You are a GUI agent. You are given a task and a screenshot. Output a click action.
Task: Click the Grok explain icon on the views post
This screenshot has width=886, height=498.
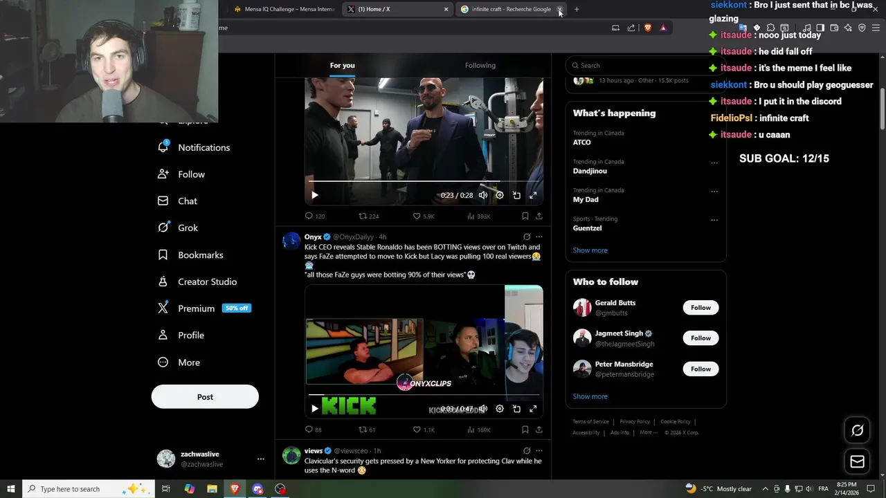click(527, 451)
